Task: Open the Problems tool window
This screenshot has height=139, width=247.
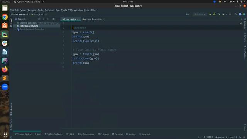Action: (103, 134)
